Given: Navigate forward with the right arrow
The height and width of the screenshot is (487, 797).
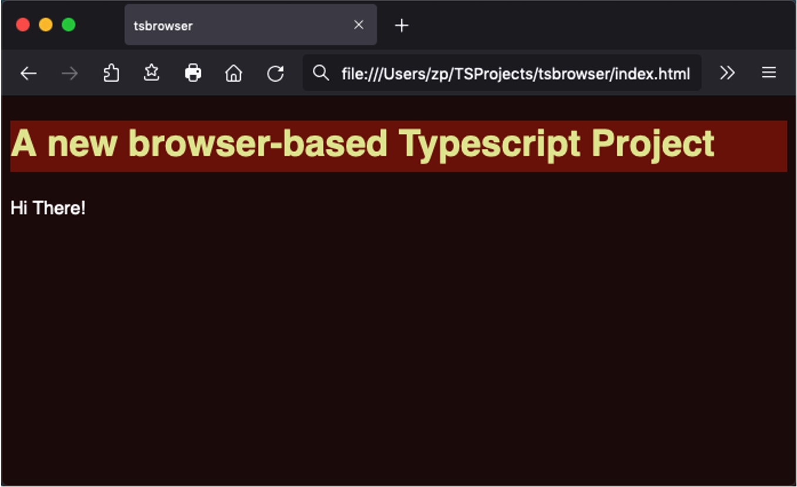Looking at the screenshot, I should [69, 73].
